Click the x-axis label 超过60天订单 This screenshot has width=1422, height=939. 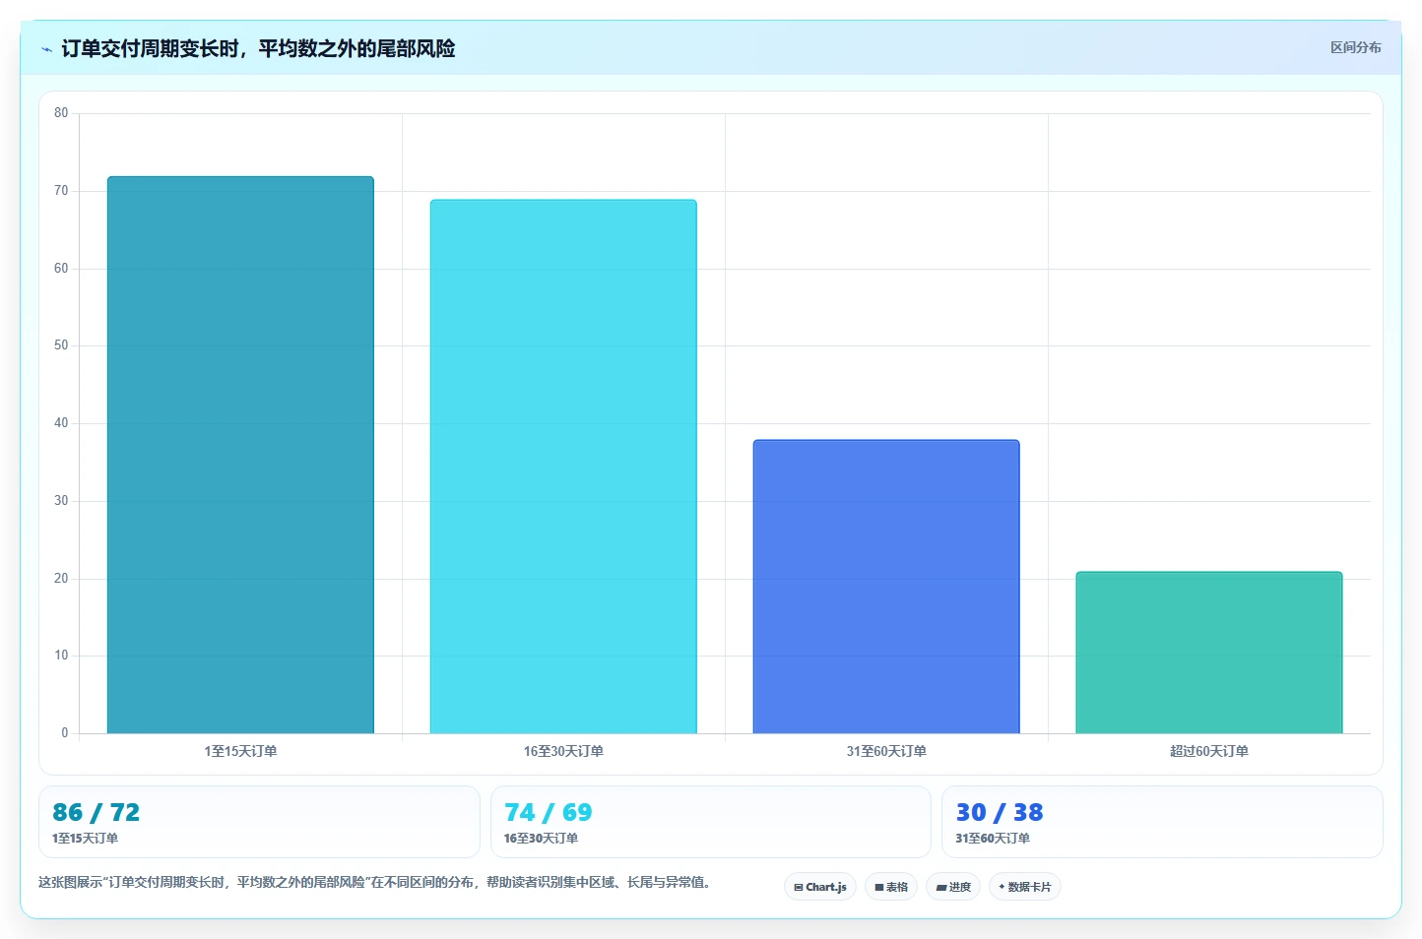coord(1209,751)
